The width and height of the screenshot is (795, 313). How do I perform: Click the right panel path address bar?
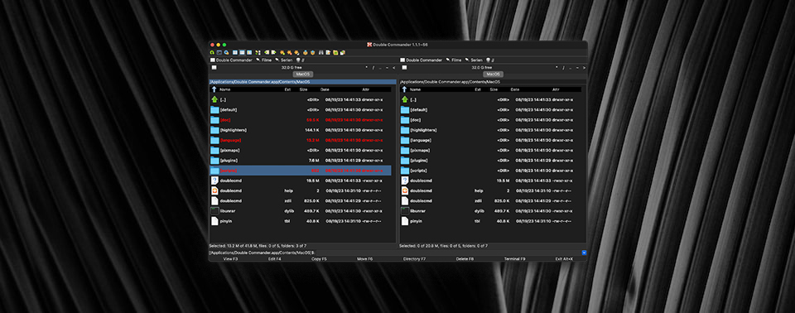point(493,82)
